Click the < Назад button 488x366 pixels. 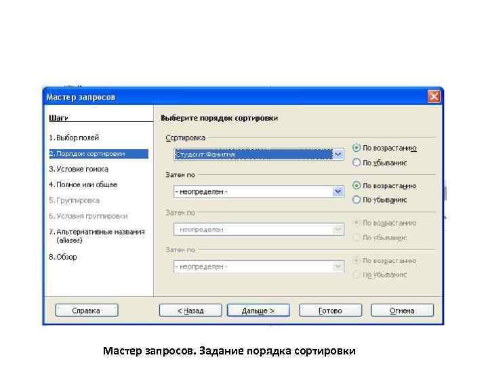click(x=190, y=310)
